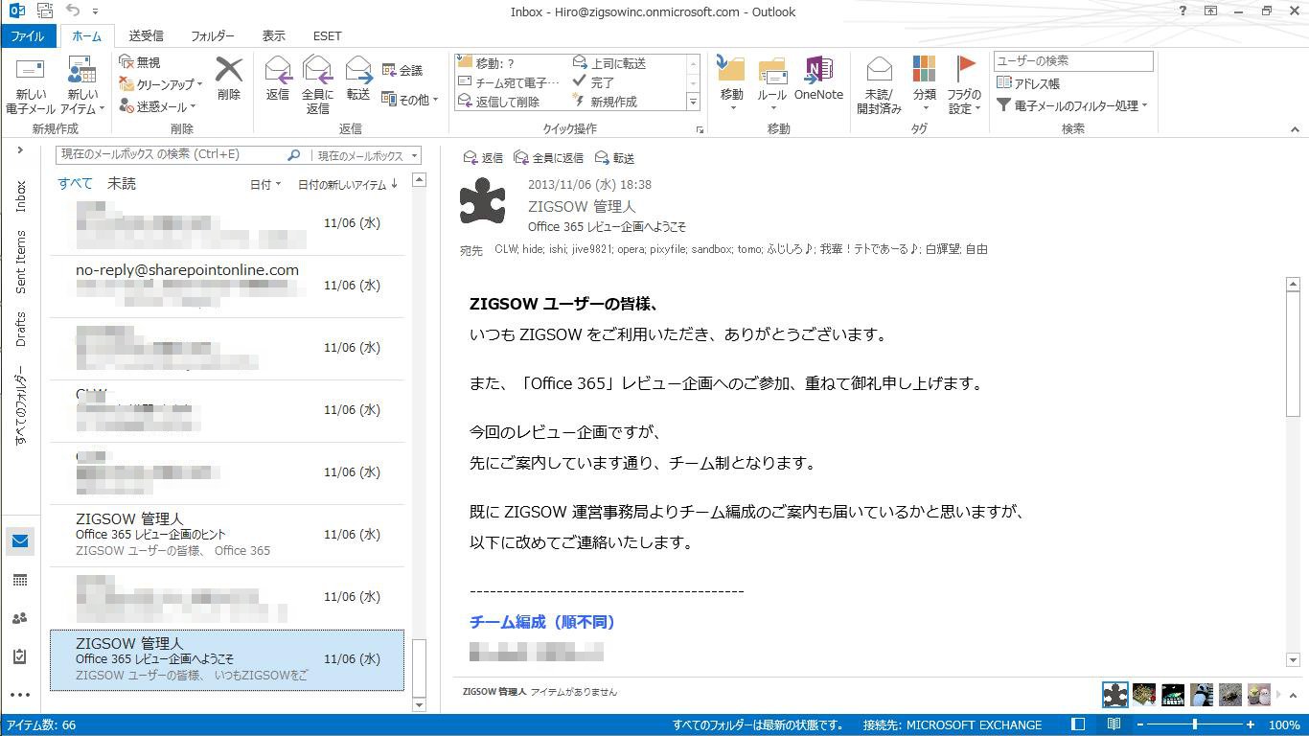Open the navigation options ellipsis
The height and width of the screenshot is (736, 1309).
(20, 695)
